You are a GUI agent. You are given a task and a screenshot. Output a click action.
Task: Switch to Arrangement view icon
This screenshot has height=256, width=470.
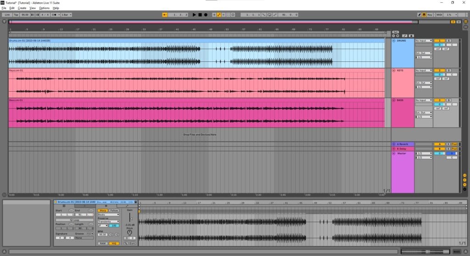[466, 22]
